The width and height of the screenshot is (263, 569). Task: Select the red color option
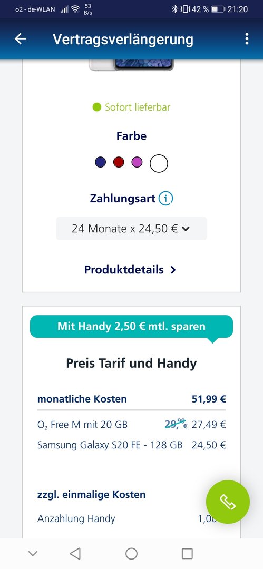click(x=119, y=162)
